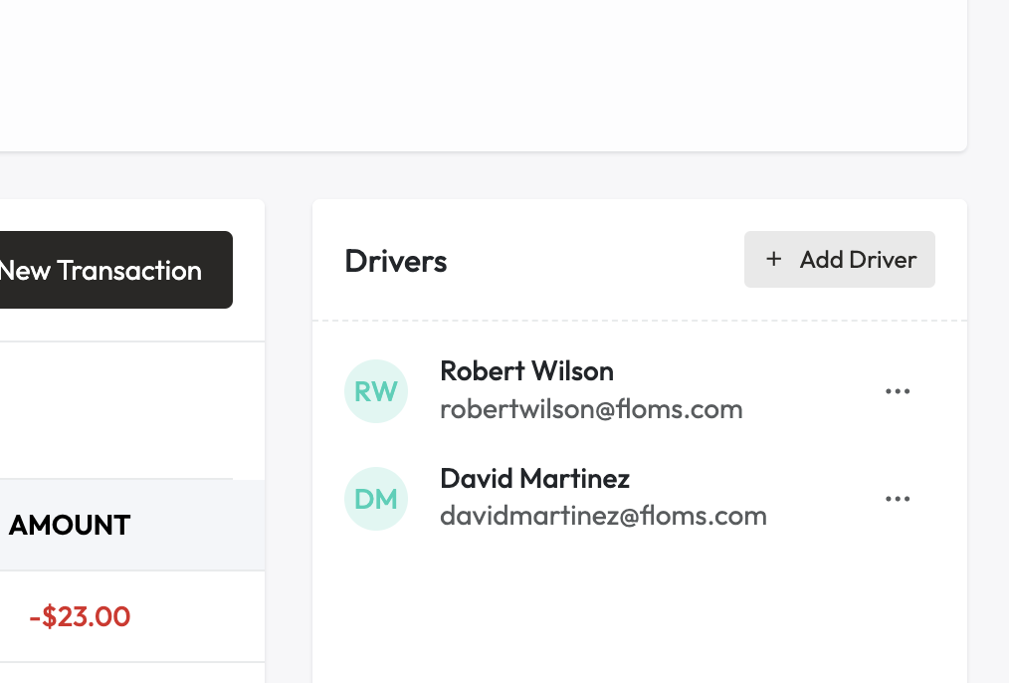Expand options via Robert Wilson's three dots
The height and width of the screenshot is (683, 1009).
(x=898, y=390)
